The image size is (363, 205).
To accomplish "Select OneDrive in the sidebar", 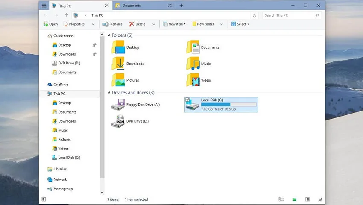I will pyautogui.click(x=58, y=84).
